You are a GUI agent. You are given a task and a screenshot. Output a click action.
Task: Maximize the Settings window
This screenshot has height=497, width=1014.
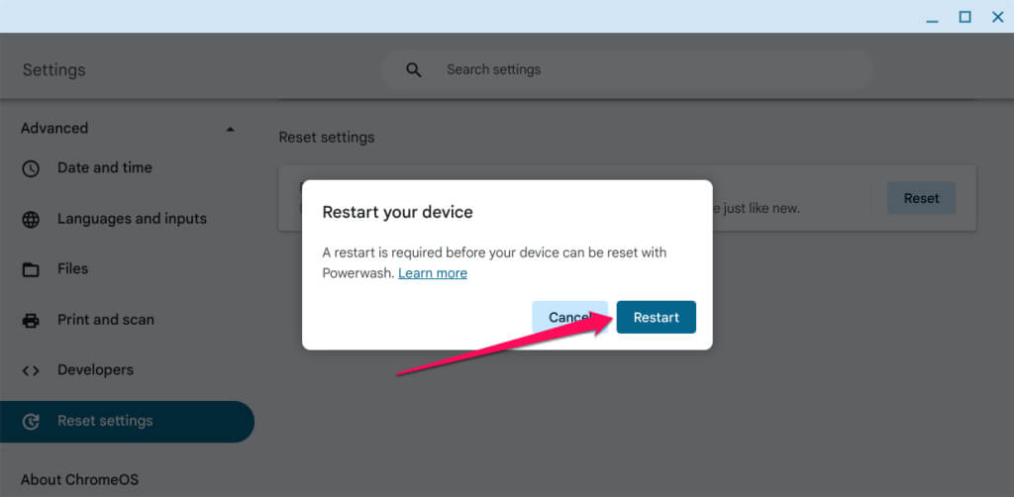point(964,17)
